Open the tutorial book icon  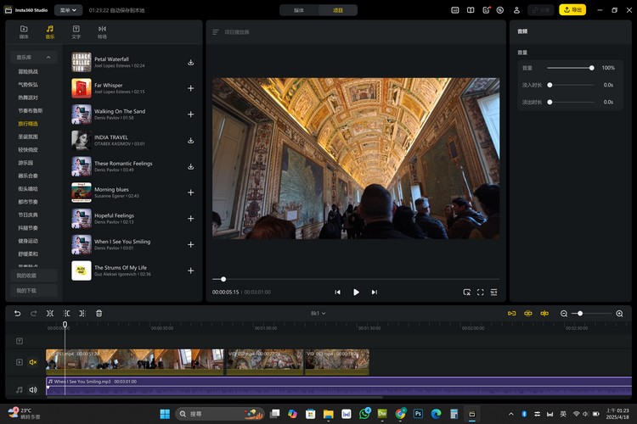471,10
